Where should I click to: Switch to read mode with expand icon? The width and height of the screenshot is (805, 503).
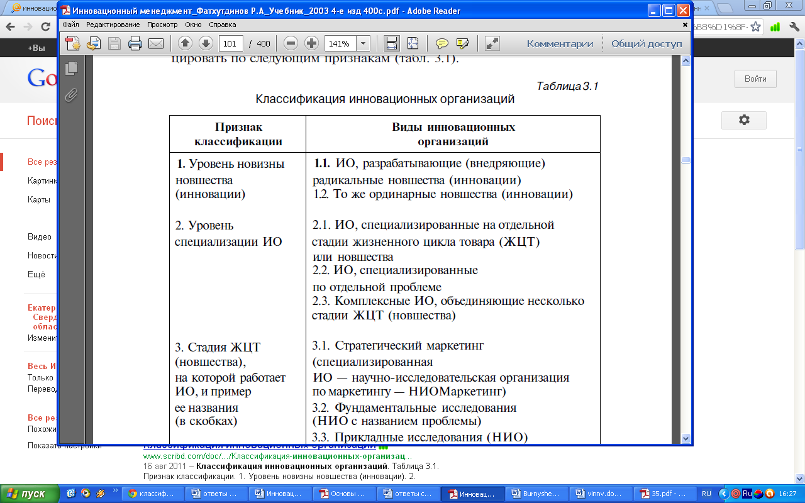492,43
